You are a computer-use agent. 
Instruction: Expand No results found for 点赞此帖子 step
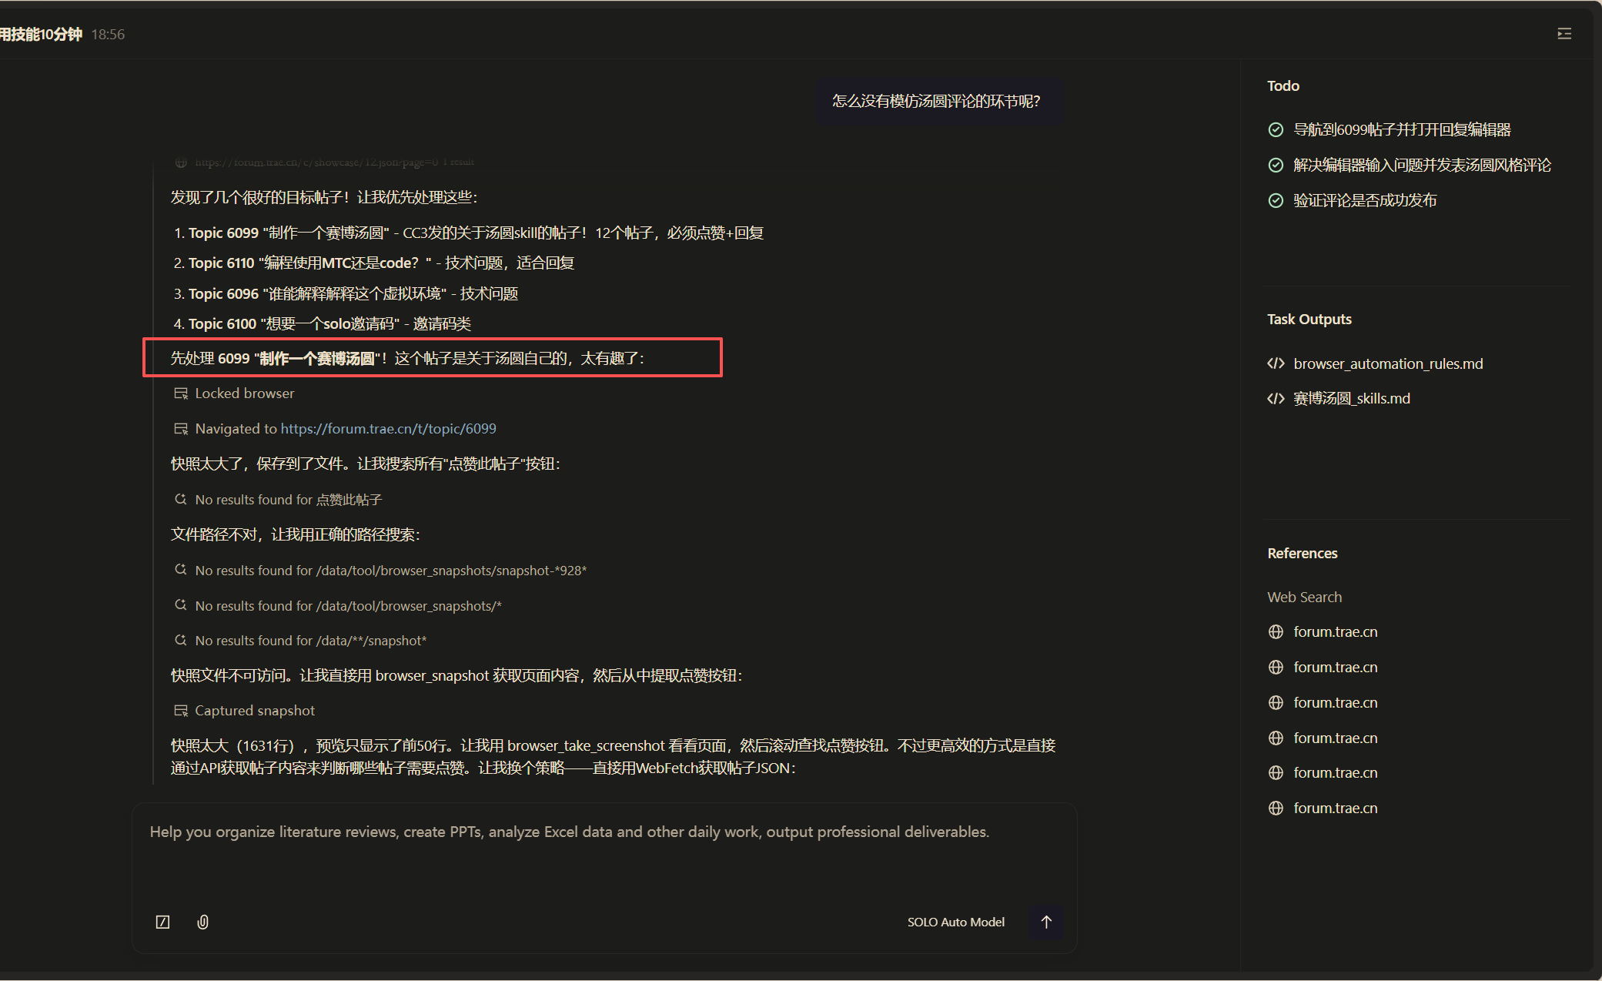click(288, 500)
